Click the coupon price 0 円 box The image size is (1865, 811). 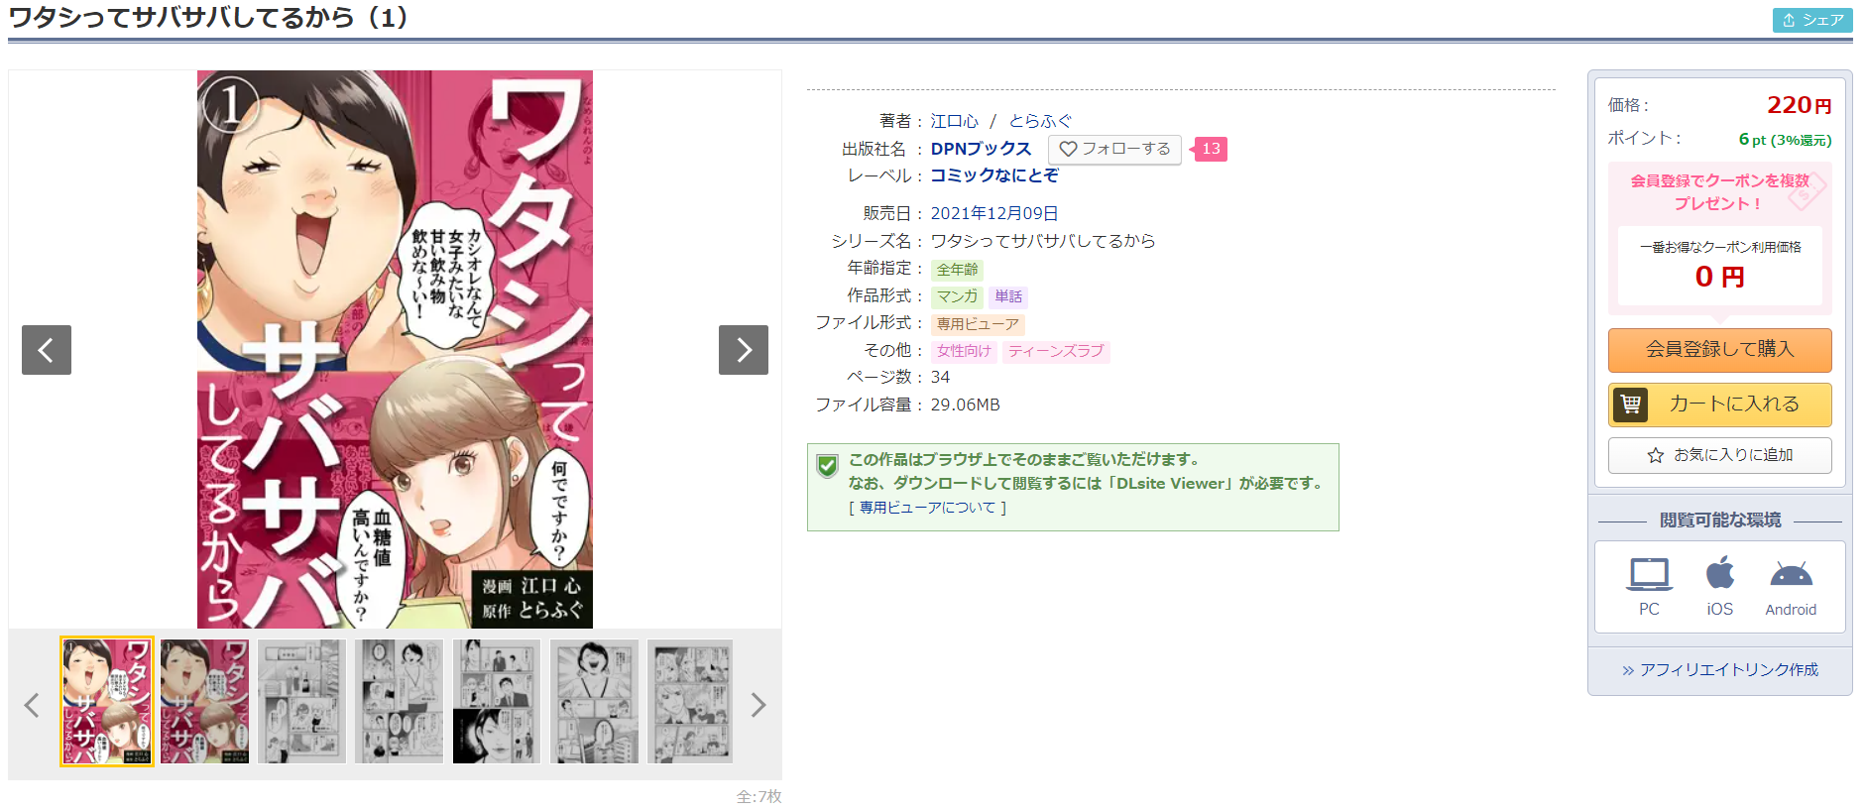pyautogui.click(x=1720, y=266)
